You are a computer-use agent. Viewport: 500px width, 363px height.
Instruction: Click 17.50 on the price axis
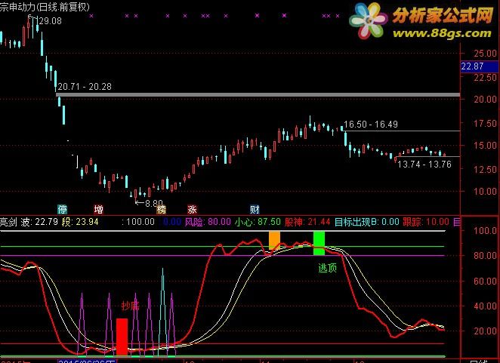click(x=485, y=123)
